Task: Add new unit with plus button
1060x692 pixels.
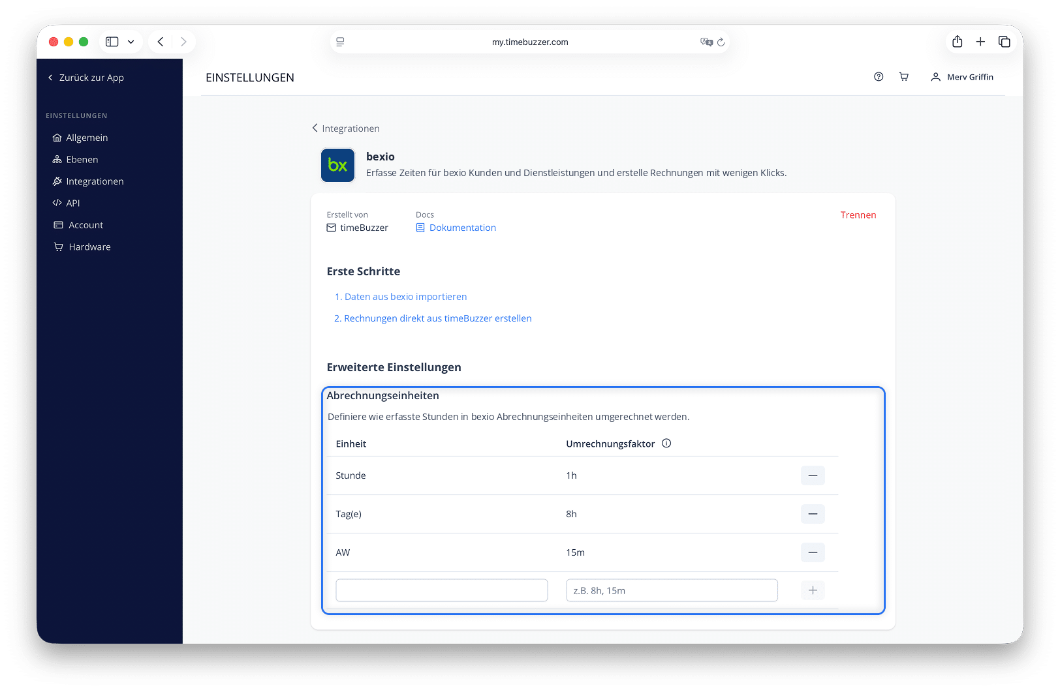Action: (x=813, y=590)
